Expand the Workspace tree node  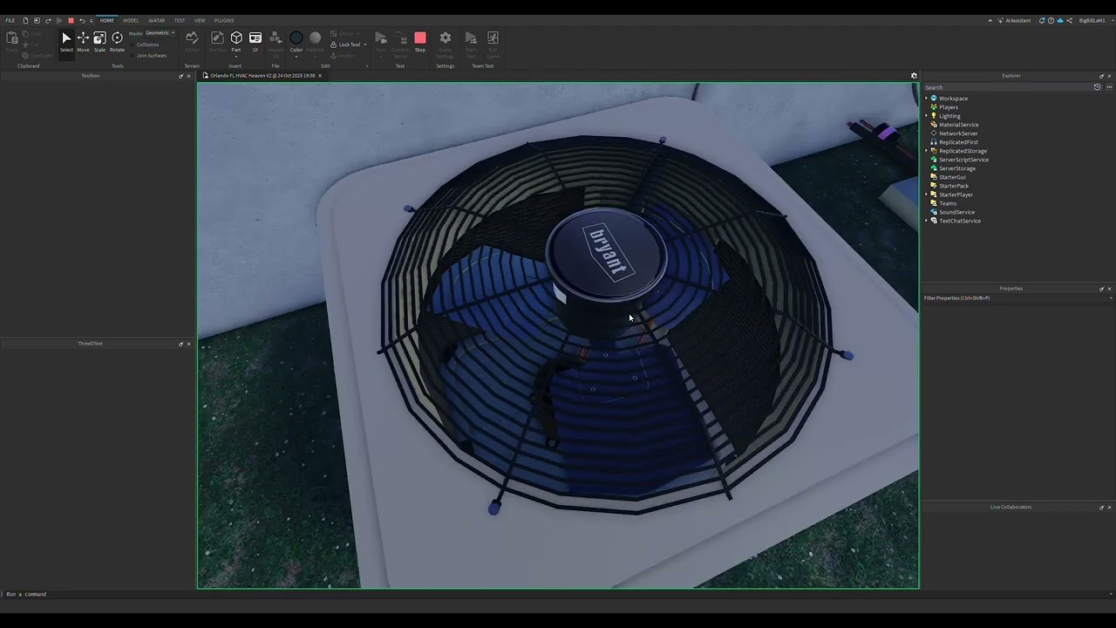point(926,99)
